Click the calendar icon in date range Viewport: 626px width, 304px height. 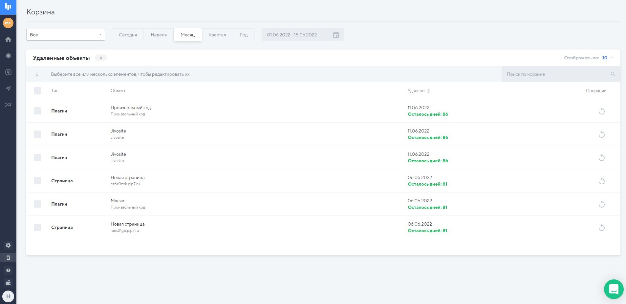(336, 35)
